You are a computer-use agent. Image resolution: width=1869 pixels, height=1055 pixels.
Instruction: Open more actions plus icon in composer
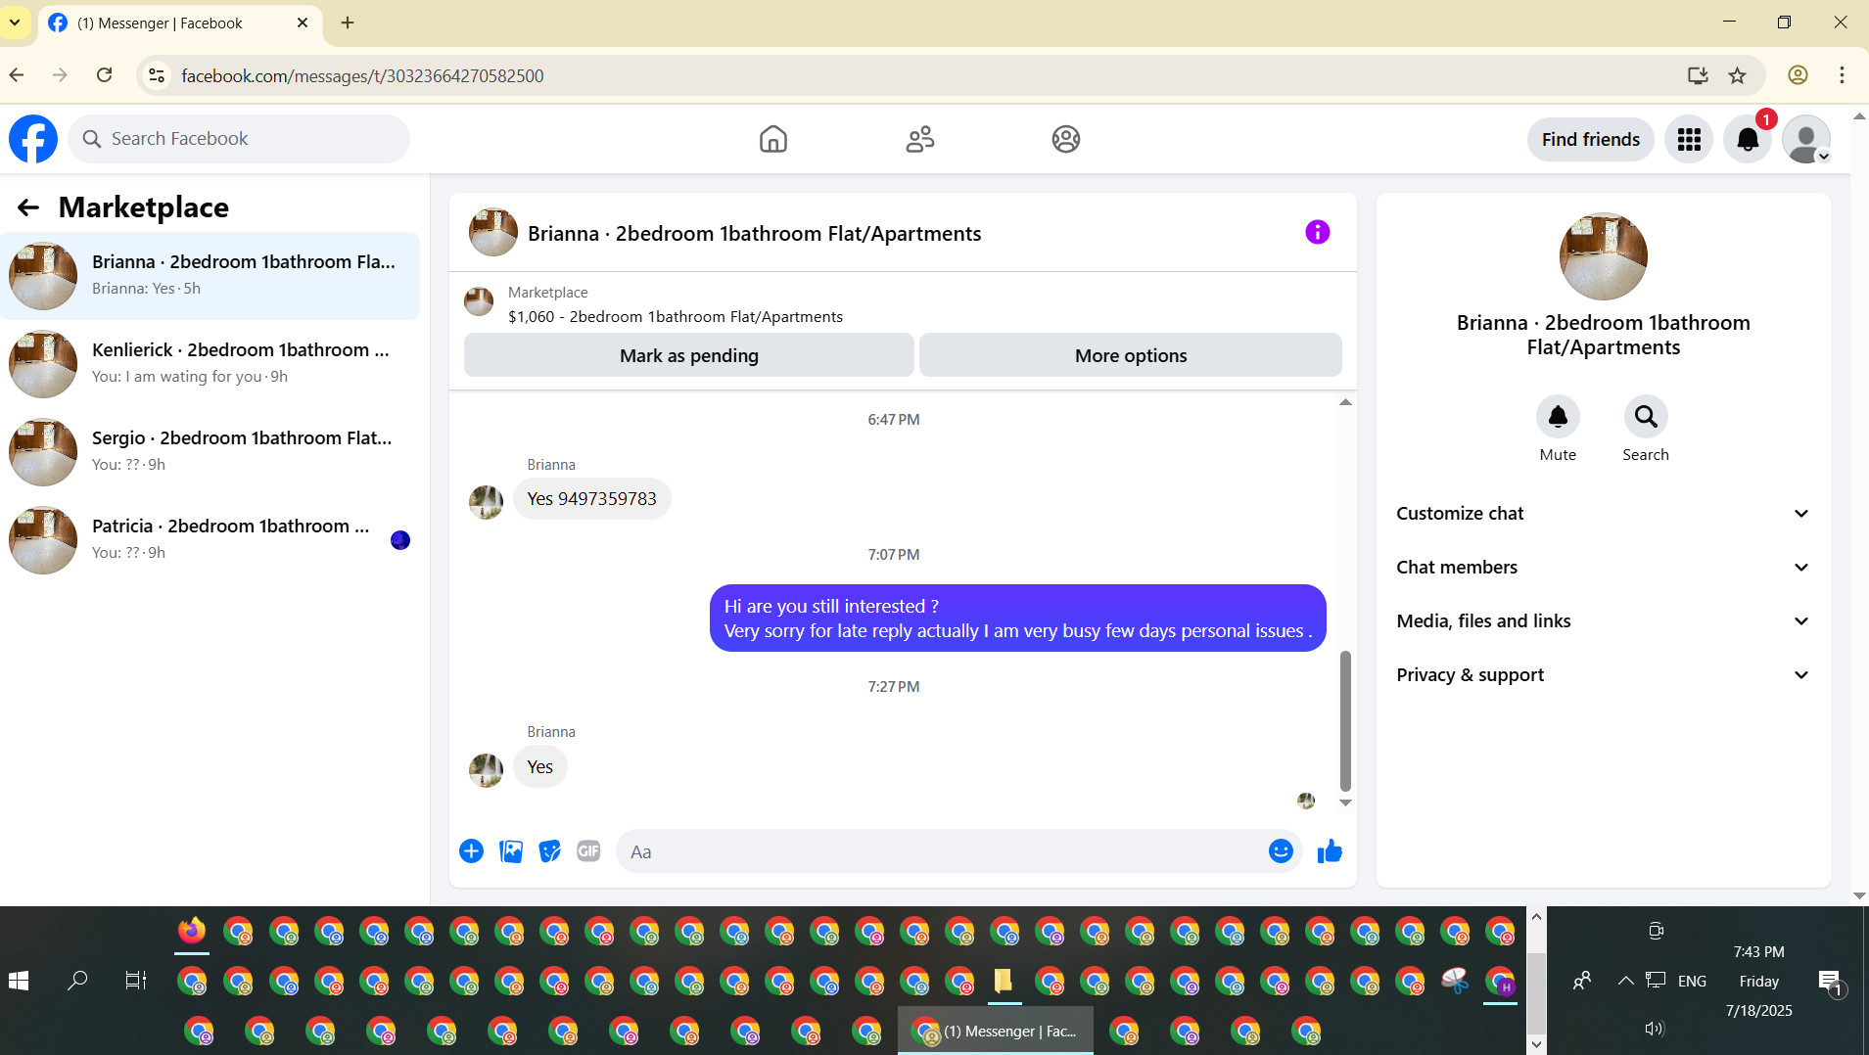(471, 851)
